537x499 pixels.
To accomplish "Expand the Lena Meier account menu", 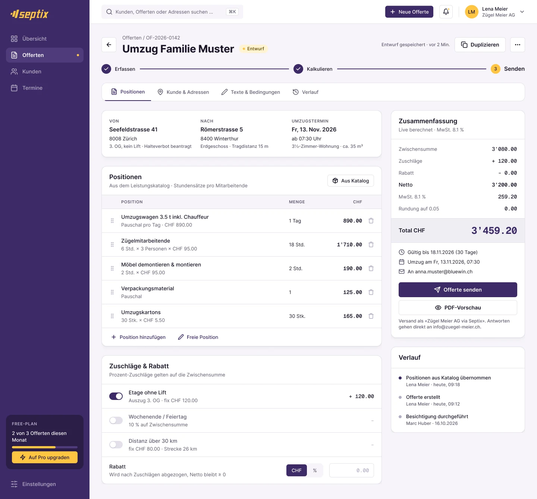I will [495, 12].
